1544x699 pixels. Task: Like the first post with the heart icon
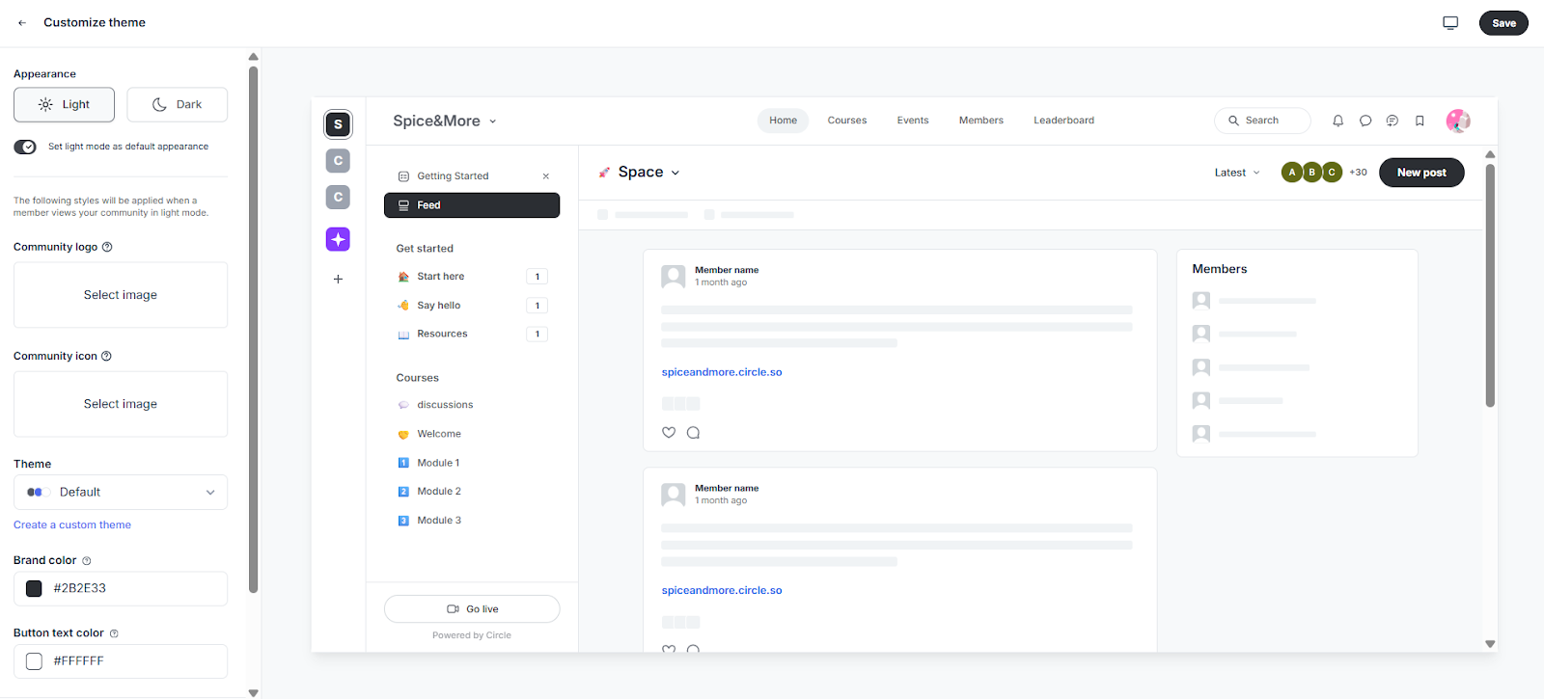(669, 432)
